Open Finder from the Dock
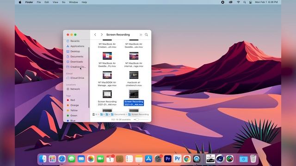Screen dimensions: 296x166 [43, 159]
